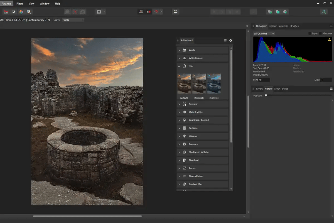The width and height of the screenshot is (334, 223).
Task: Open the Histogram panel preferences menu
Action: click(x=331, y=26)
